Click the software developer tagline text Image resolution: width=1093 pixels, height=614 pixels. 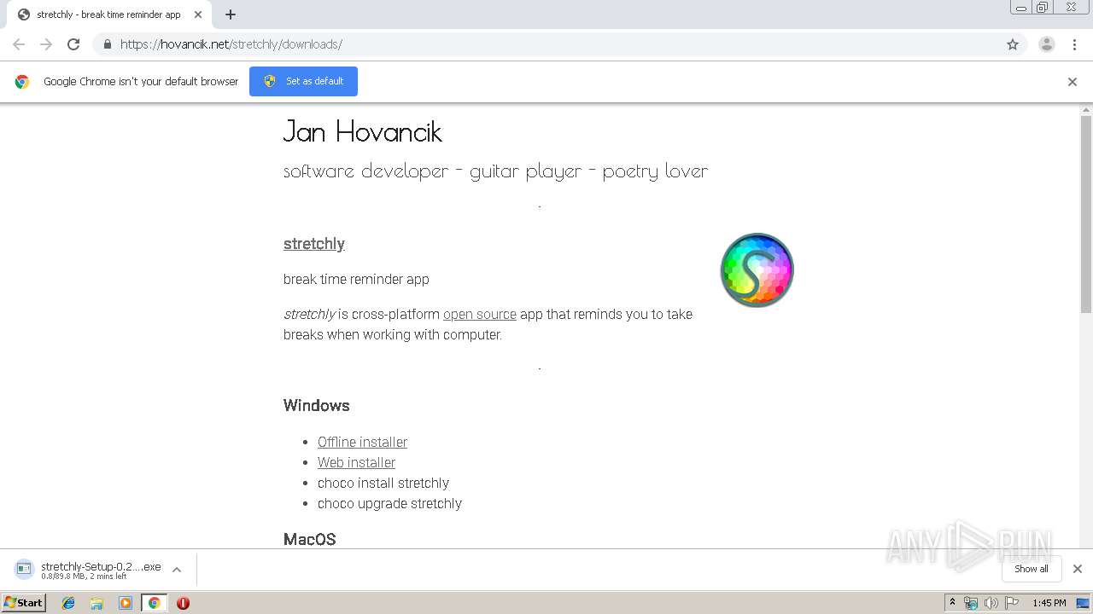[x=496, y=171]
